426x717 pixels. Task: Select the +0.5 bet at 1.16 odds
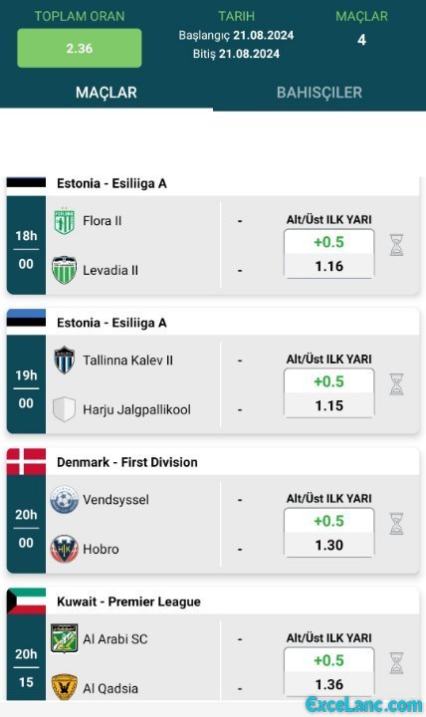pyautogui.click(x=329, y=254)
